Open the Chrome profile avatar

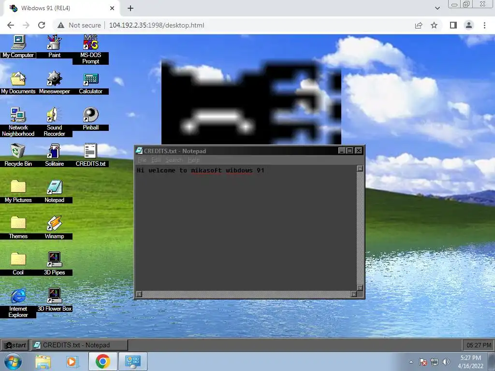pos(469,25)
